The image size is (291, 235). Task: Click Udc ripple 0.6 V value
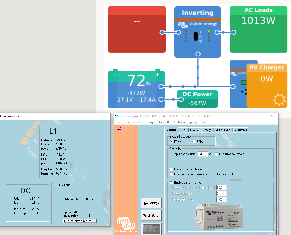(90, 199)
